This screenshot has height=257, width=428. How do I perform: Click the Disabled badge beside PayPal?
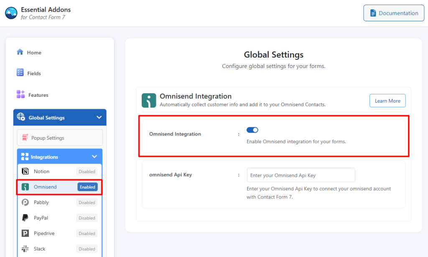(87, 218)
